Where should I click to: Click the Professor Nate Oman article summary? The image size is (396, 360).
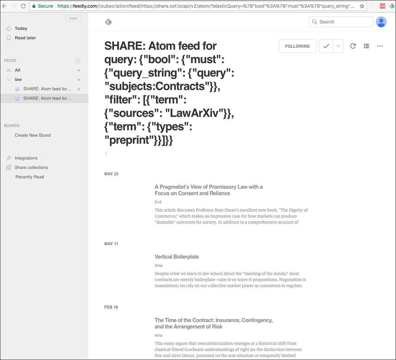click(x=231, y=216)
